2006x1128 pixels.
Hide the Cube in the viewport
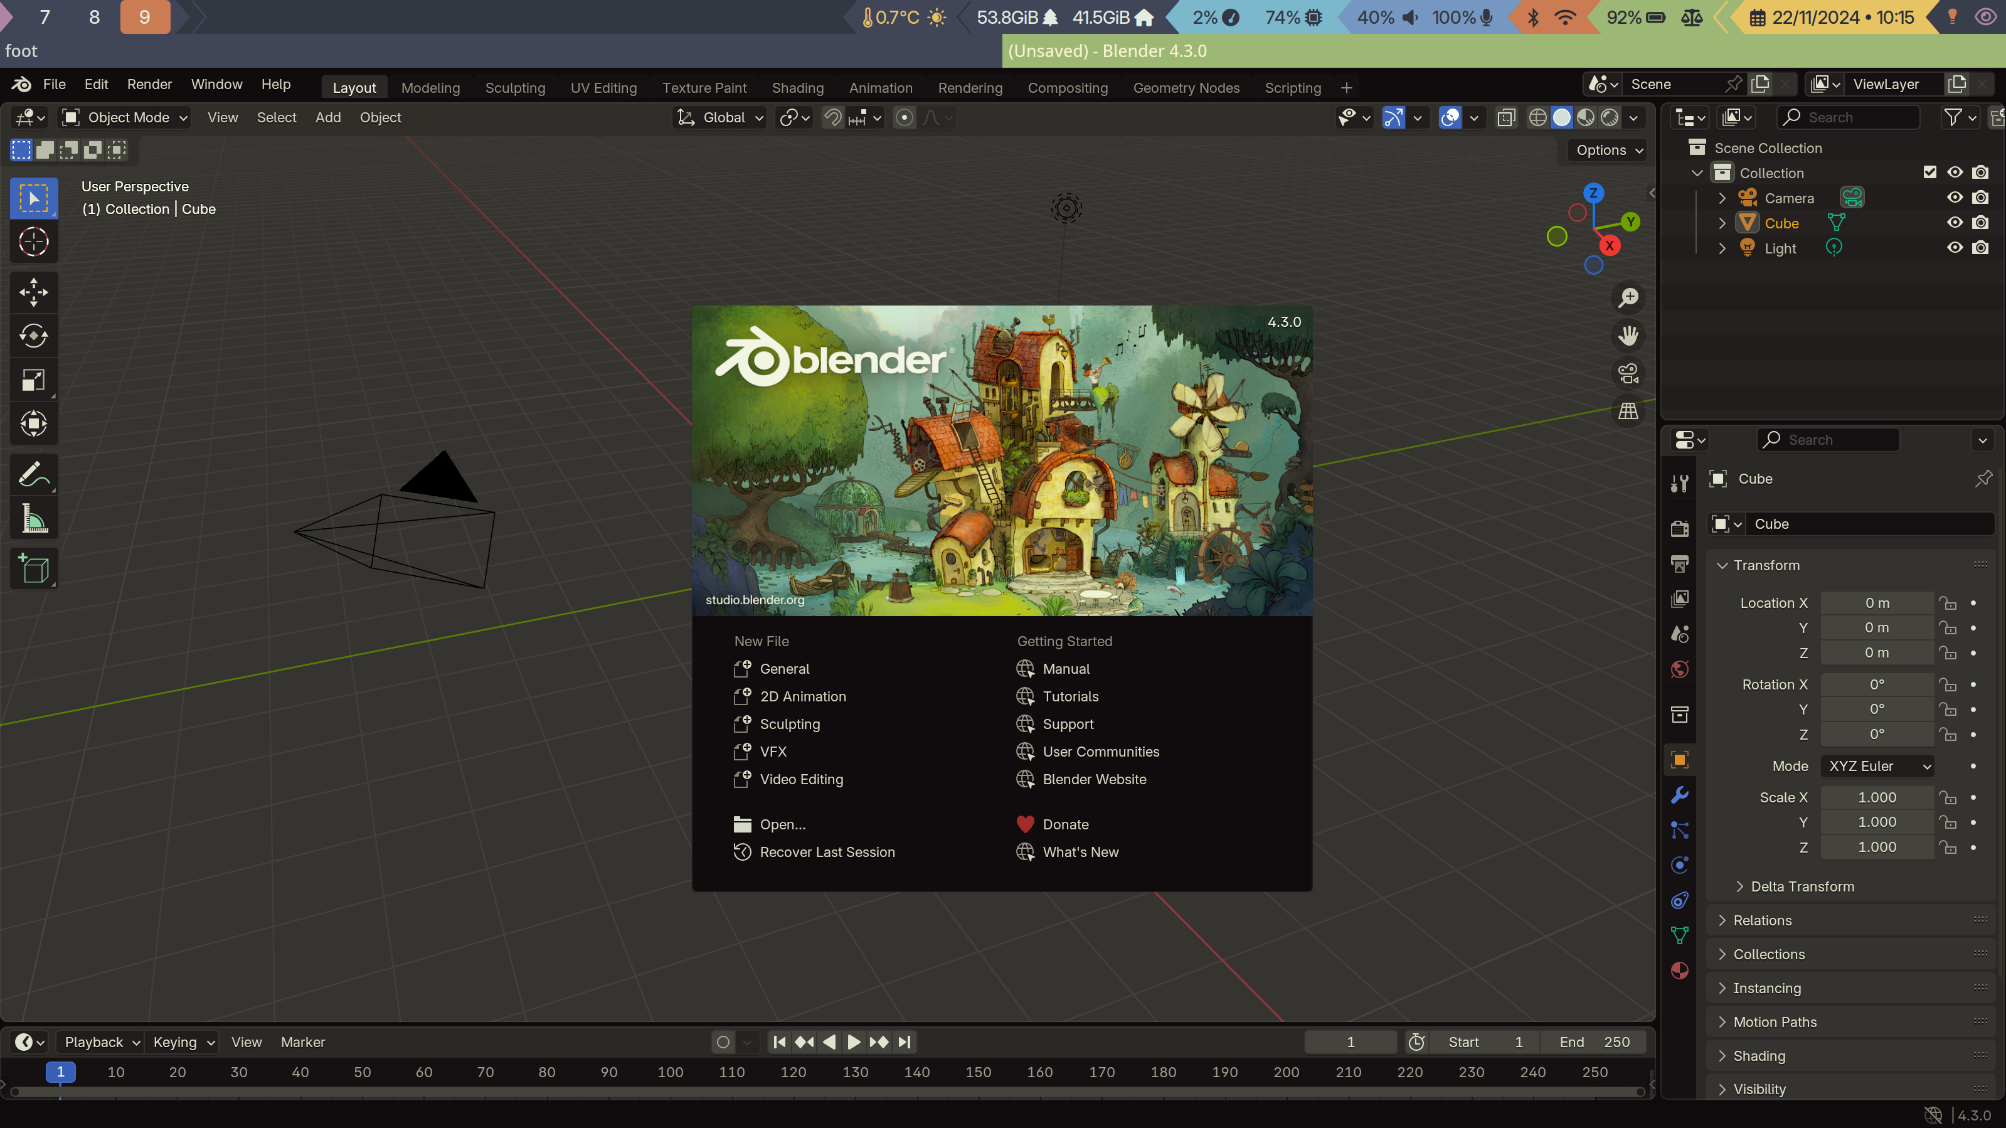(x=1955, y=223)
